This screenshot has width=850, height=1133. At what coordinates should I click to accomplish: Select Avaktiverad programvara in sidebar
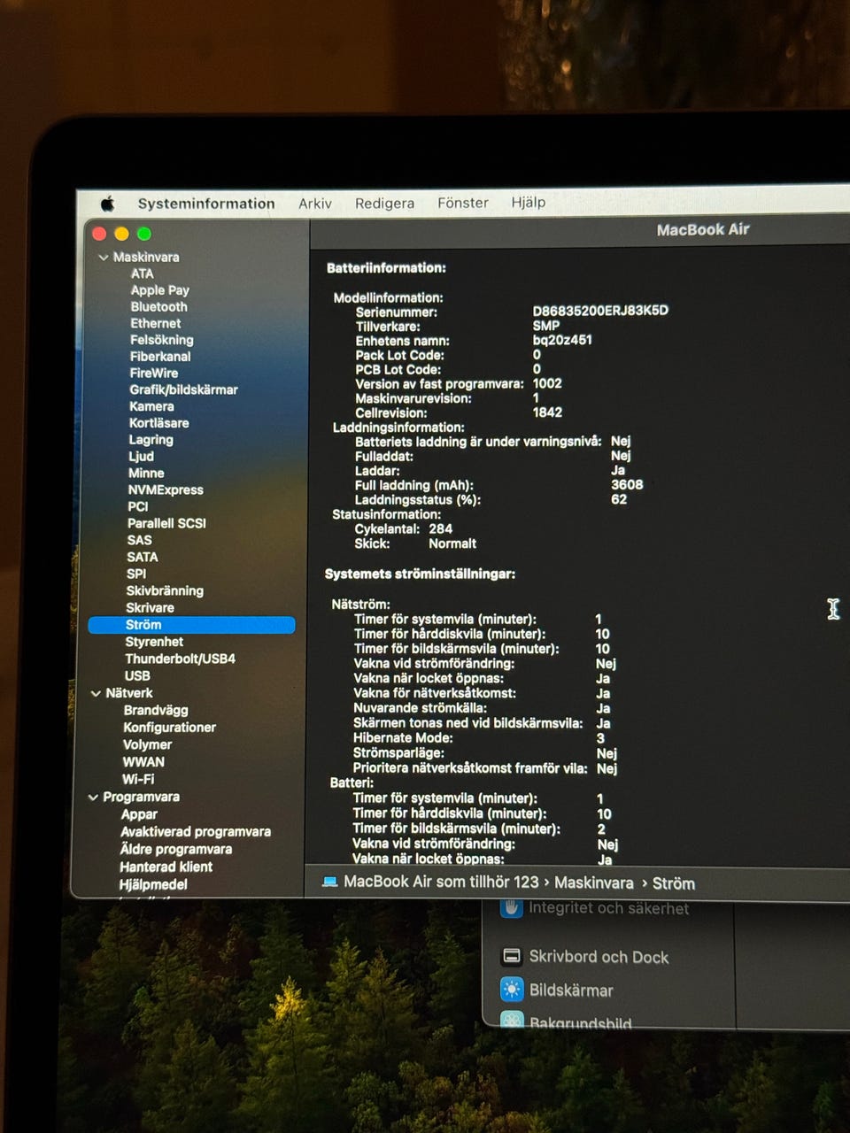point(196,832)
